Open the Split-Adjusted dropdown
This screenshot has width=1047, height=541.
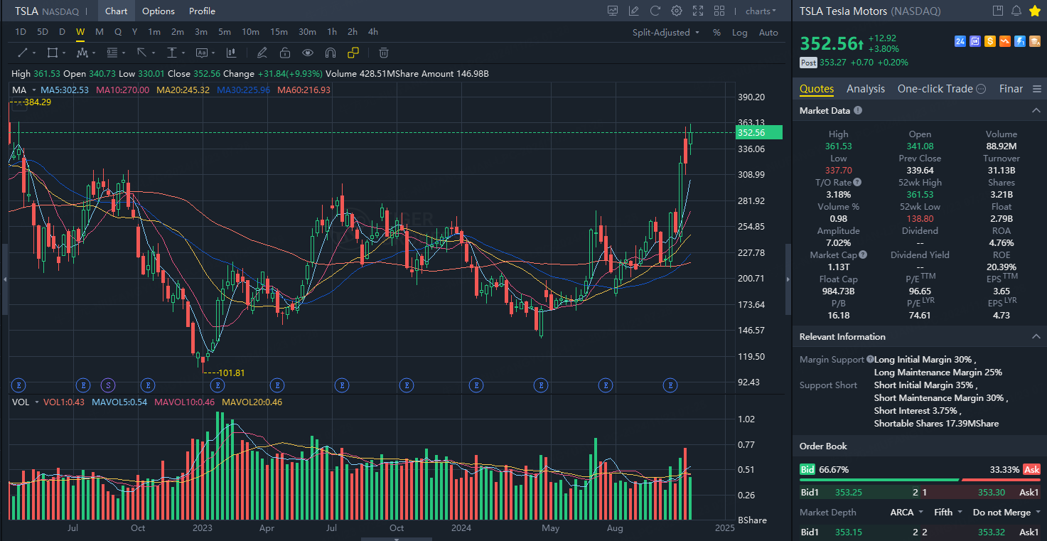point(666,32)
